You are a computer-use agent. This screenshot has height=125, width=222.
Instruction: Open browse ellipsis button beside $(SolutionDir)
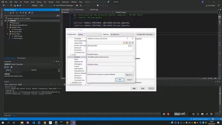pos(130,46)
